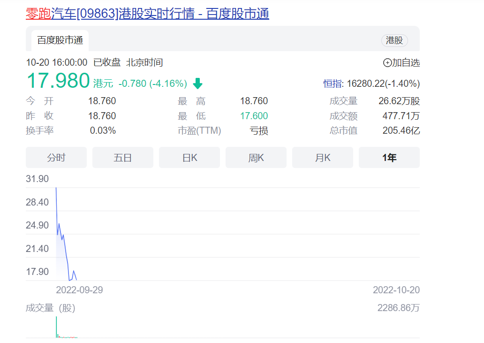The width and height of the screenshot is (484, 343).
Task: Switch chart to 日K view
Action: (189, 158)
